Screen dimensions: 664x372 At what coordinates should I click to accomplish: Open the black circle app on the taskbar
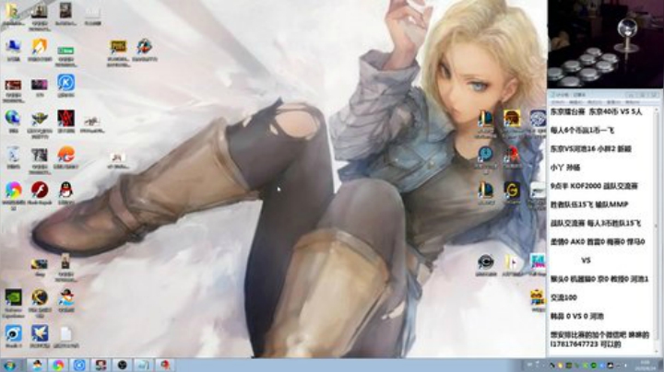click(122, 365)
